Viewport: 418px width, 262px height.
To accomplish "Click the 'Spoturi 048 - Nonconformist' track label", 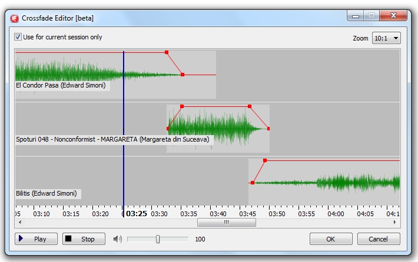I will pos(112,139).
